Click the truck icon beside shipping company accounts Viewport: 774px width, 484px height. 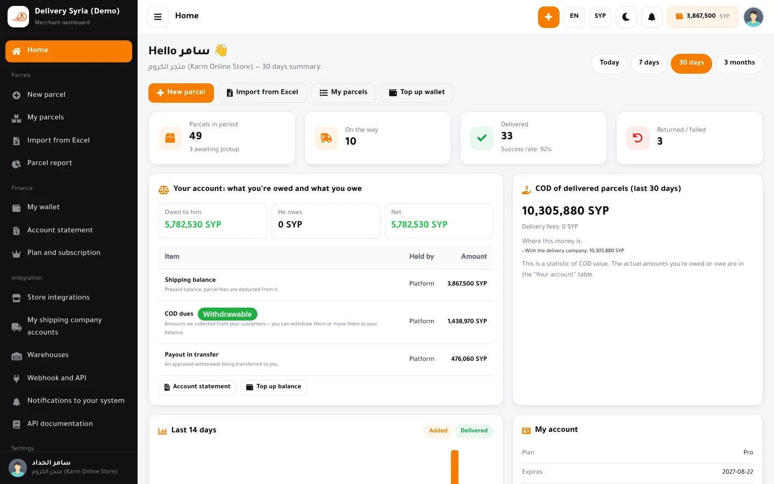[17, 326]
